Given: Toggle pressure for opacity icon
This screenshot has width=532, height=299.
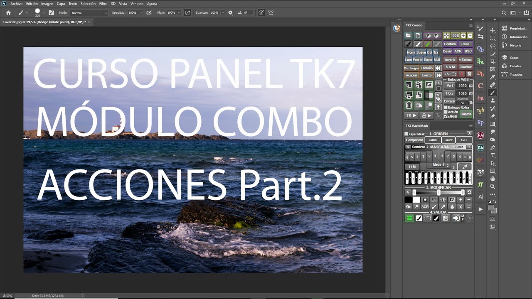Looking at the screenshot, I should (x=149, y=13).
